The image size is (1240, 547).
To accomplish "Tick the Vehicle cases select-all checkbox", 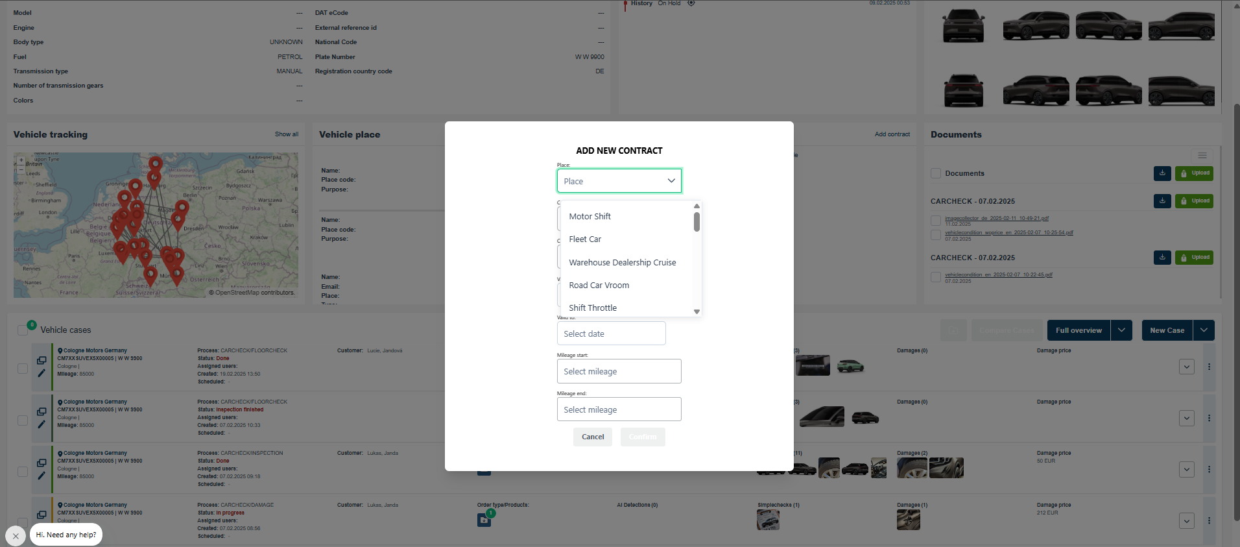I will pos(22,330).
